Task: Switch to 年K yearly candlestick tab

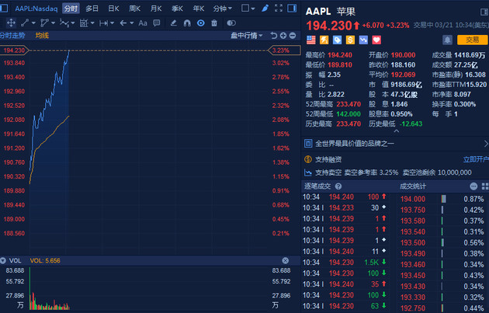Action: 199,9
